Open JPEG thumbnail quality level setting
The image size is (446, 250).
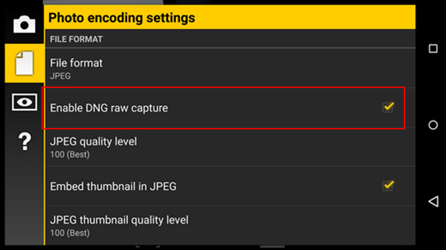(229, 225)
